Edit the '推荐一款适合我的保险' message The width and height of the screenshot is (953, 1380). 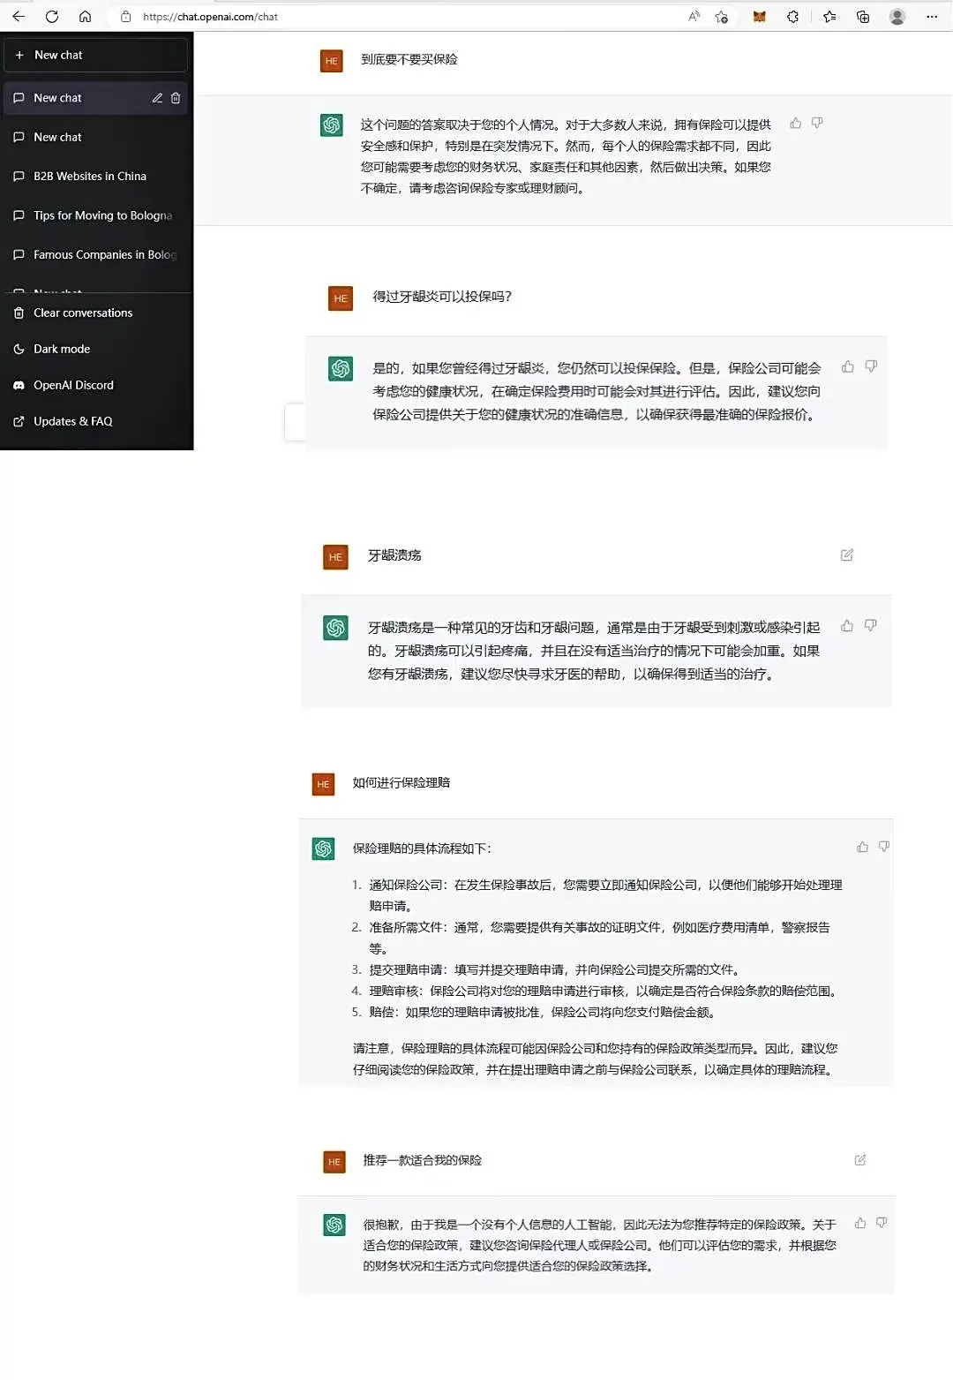[860, 1160]
